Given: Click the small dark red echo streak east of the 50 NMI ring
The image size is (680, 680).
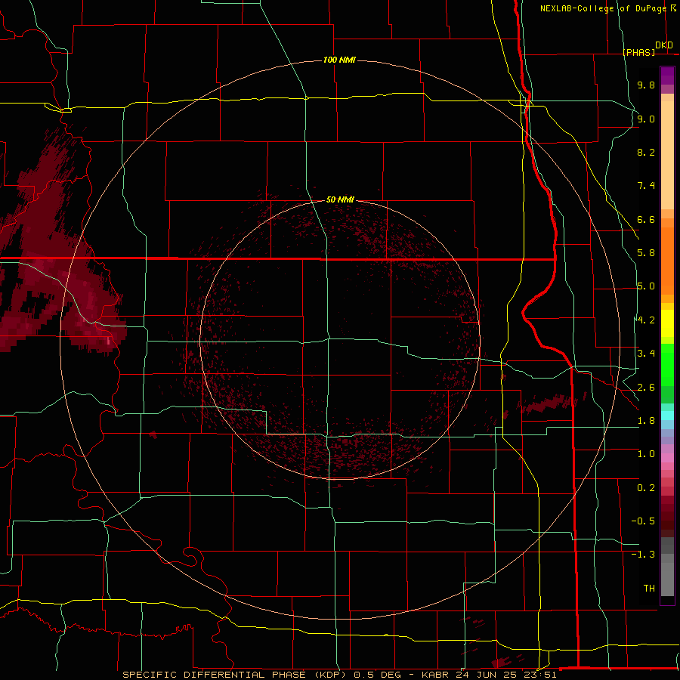Looking at the screenshot, I should point(547,404).
